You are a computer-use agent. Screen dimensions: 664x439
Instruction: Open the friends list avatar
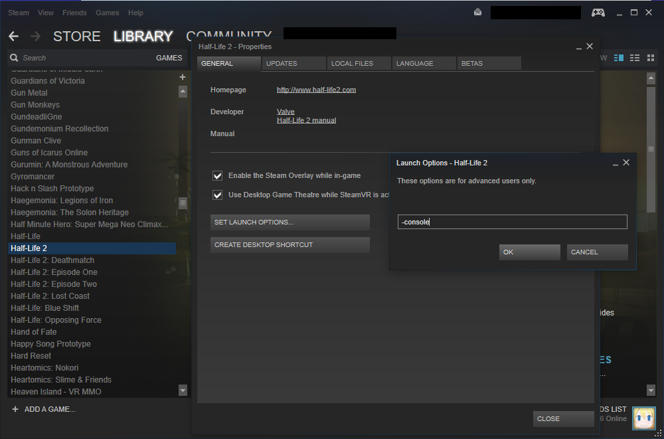[643, 418]
